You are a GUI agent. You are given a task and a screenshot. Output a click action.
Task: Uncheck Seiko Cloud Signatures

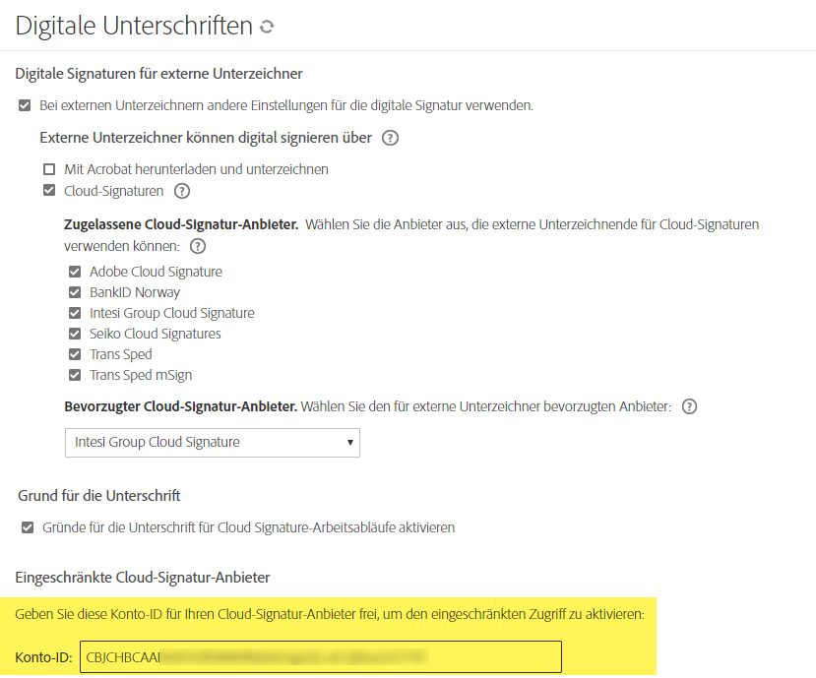(x=74, y=334)
